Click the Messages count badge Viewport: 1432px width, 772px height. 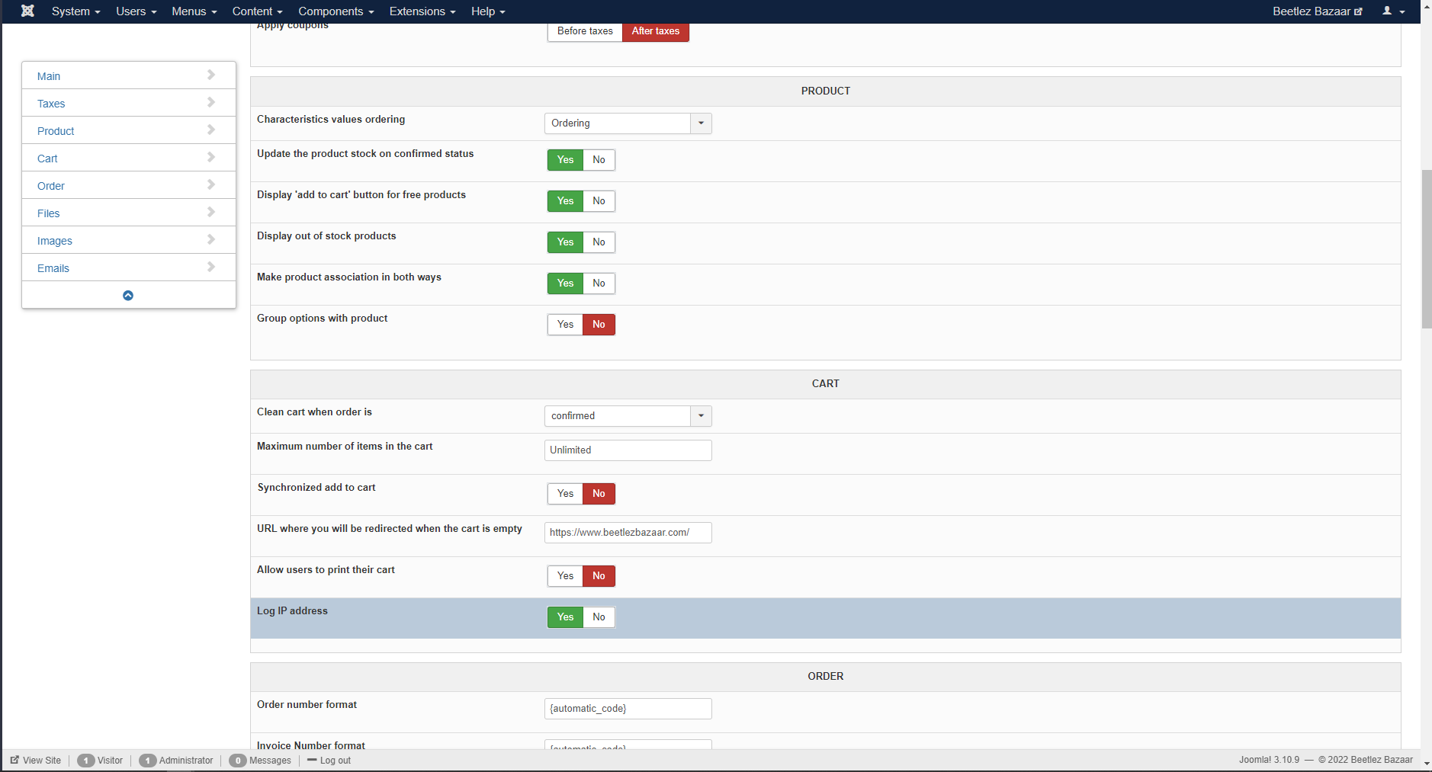tap(238, 761)
